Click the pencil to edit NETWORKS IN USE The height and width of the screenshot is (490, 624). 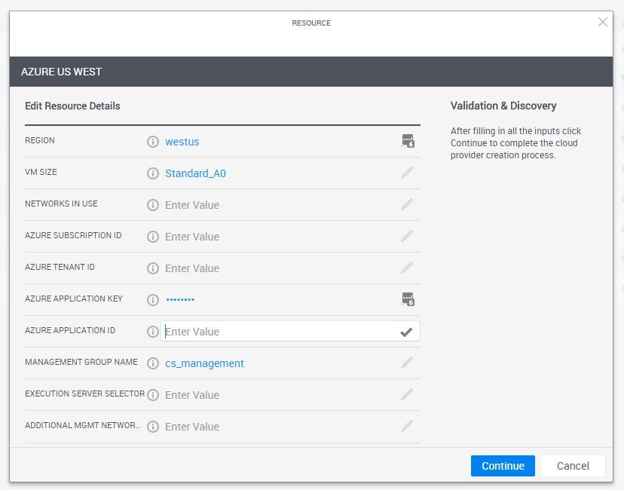(x=408, y=204)
